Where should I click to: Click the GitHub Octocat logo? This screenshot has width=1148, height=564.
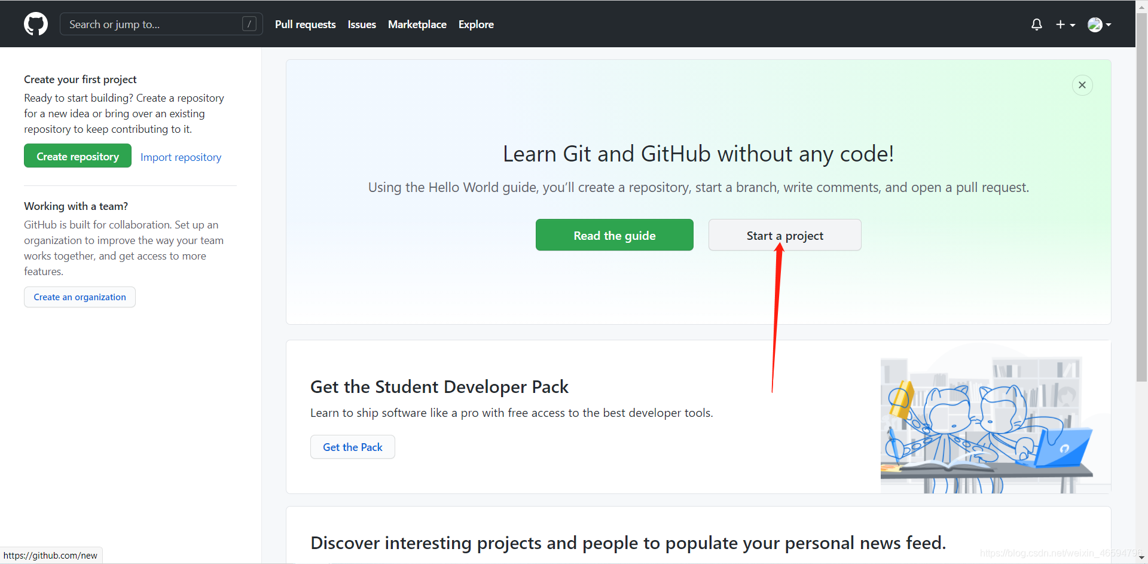click(36, 24)
